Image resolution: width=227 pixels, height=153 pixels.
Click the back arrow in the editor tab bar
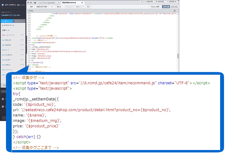(28, 3)
